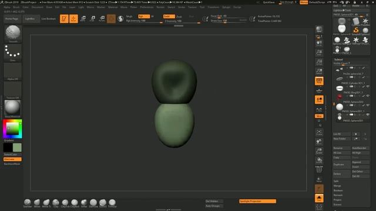The image size is (376, 211).
Task: Open the Brush menu
Action: coord(16,7)
